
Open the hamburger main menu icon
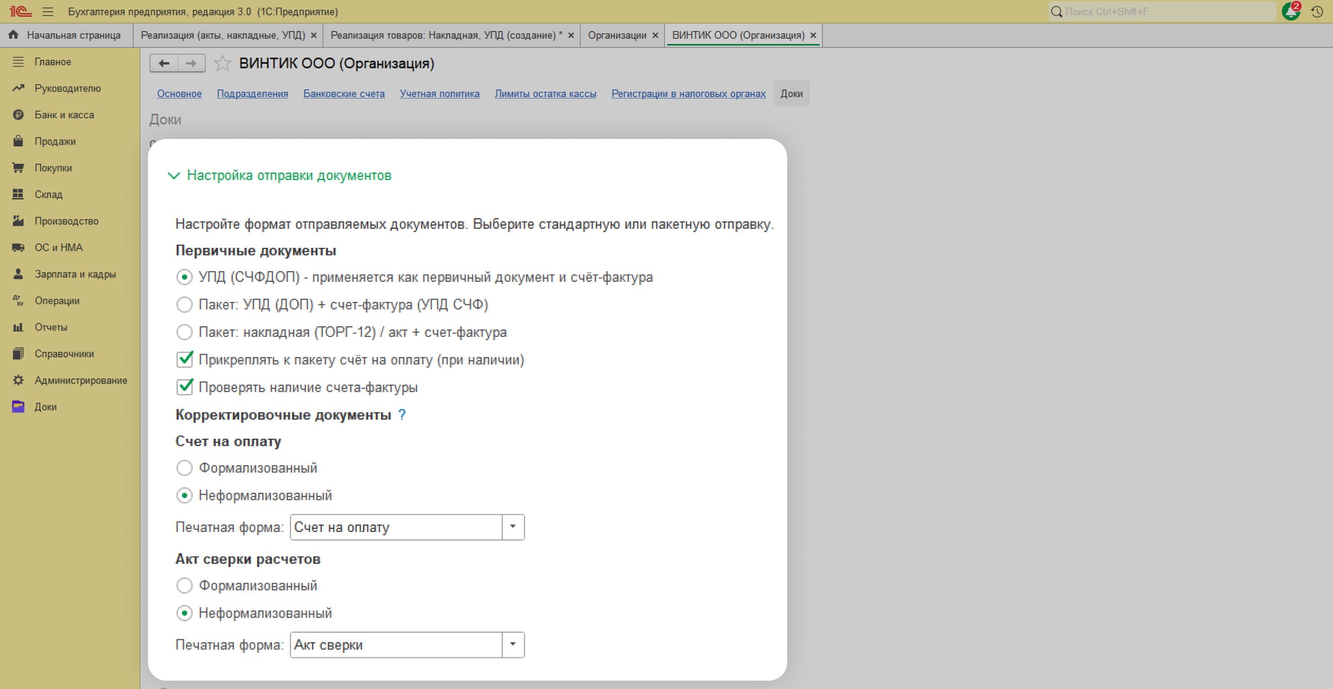[x=47, y=11]
